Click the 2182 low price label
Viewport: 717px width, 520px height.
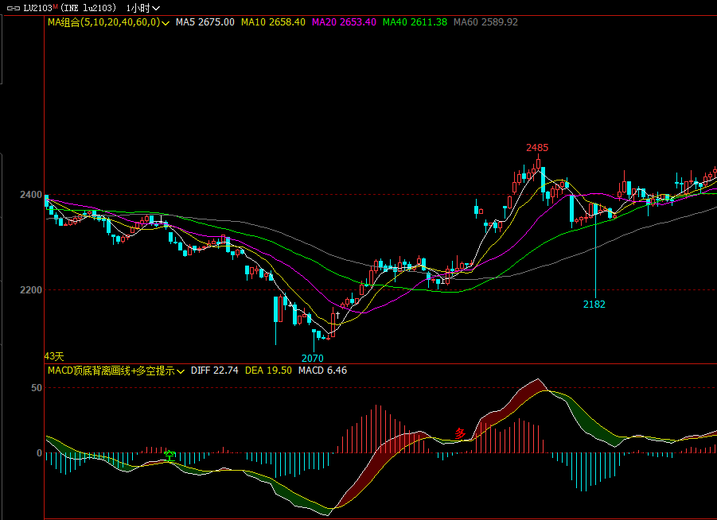[x=594, y=305]
